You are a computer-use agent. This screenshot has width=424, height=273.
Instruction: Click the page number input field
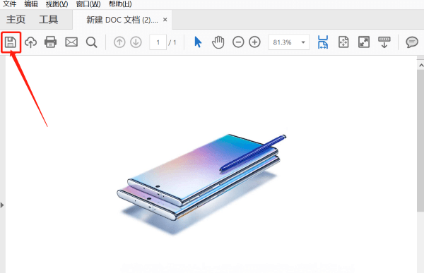(158, 42)
